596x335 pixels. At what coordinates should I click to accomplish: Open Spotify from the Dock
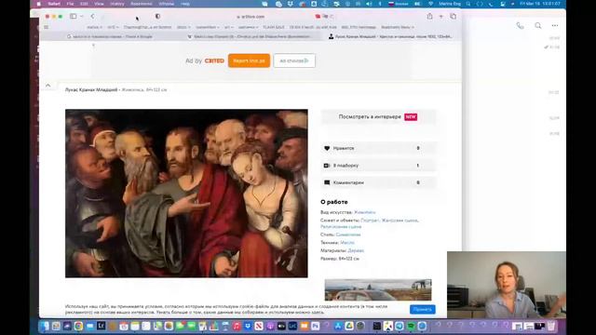pyautogui.click(x=411, y=326)
